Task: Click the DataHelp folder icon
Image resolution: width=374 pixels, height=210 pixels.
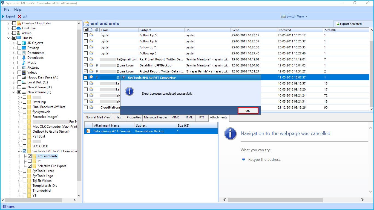Action: [x=29, y=102]
